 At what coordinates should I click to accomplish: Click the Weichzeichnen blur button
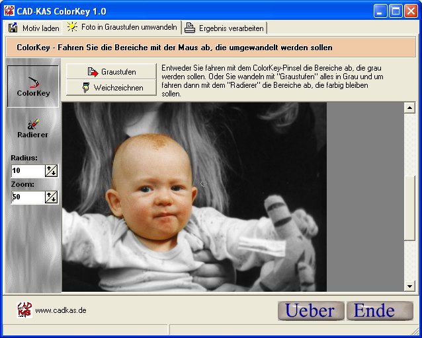click(x=111, y=88)
